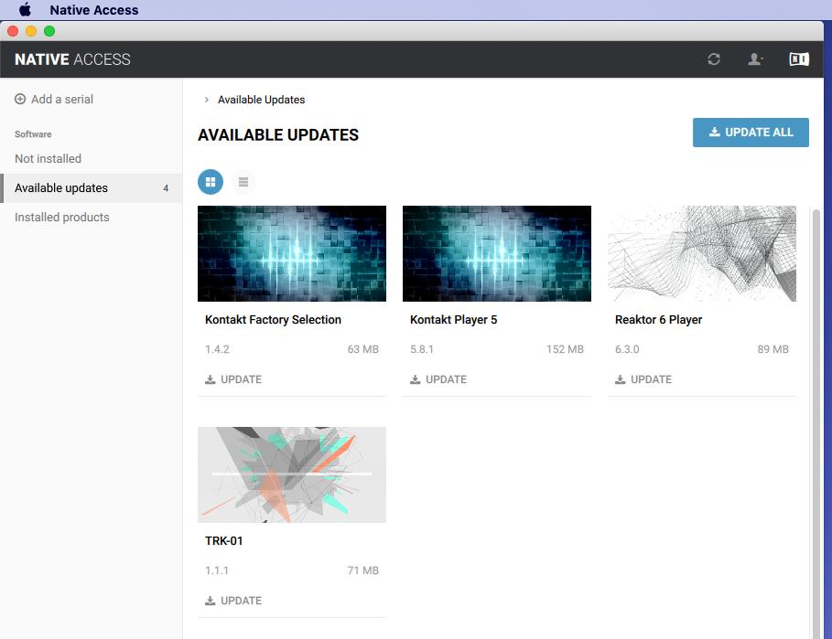
Task: Click version 1.1.1 text
Action: tap(217, 570)
